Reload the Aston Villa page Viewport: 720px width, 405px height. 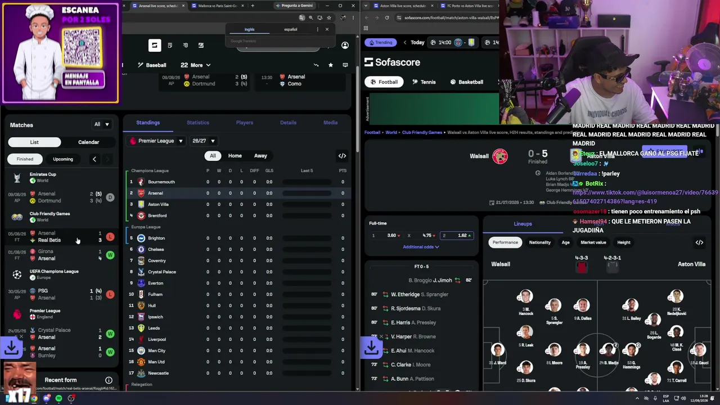[x=387, y=17]
